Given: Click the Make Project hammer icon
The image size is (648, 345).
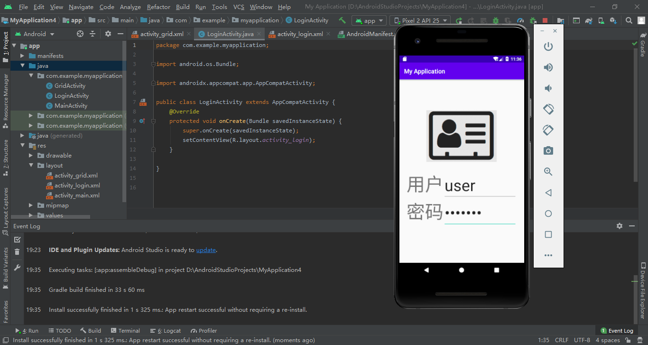Looking at the screenshot, I should [x=342, y=20].
